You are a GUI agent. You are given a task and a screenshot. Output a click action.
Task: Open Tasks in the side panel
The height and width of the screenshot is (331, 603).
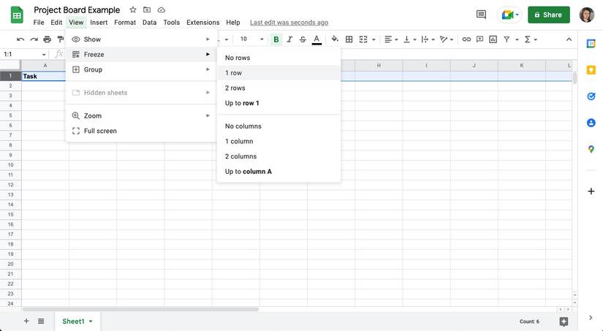[591, 96]
